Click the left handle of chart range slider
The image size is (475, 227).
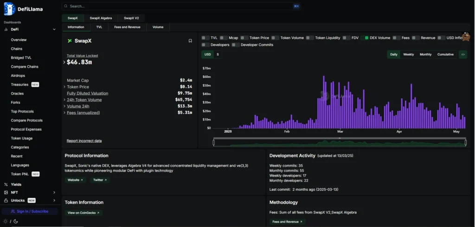point(213,143)
